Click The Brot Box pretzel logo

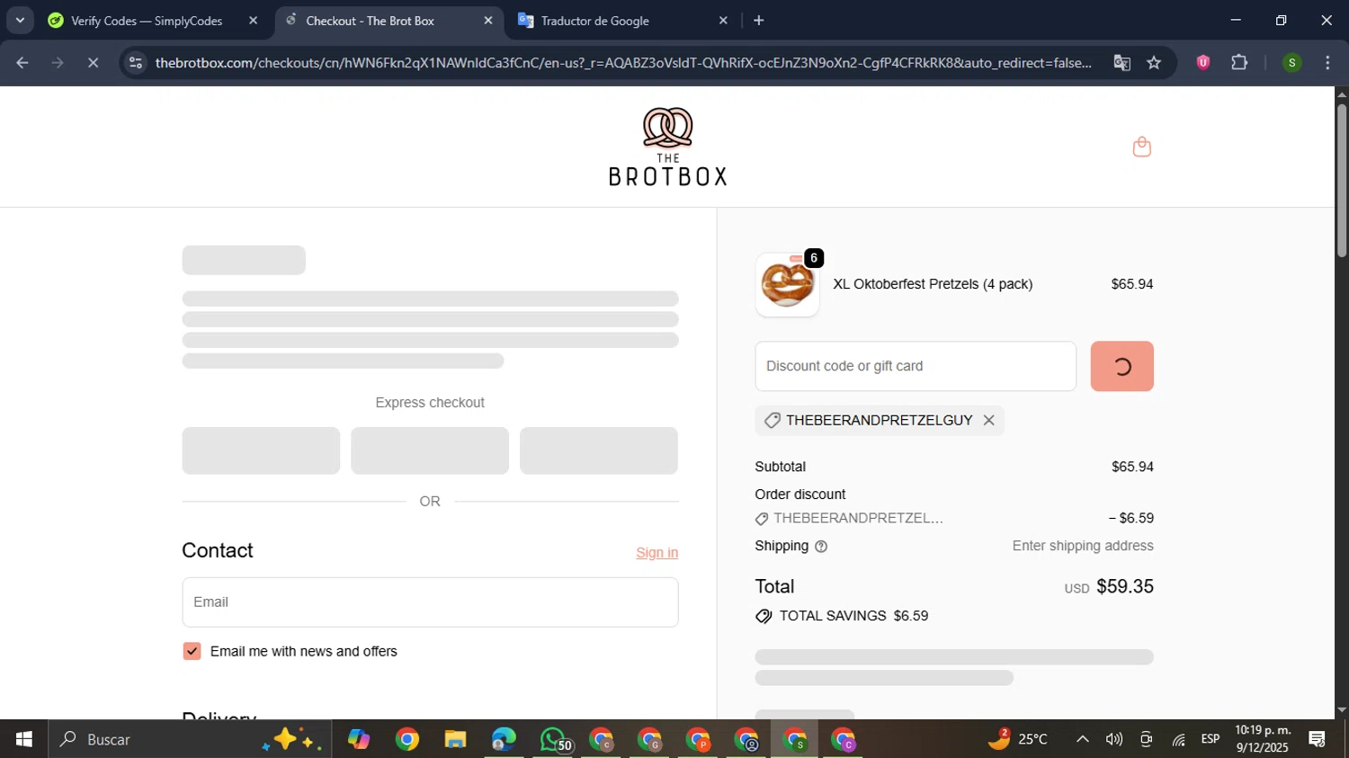pyautogui.click(x=667, y=147)
